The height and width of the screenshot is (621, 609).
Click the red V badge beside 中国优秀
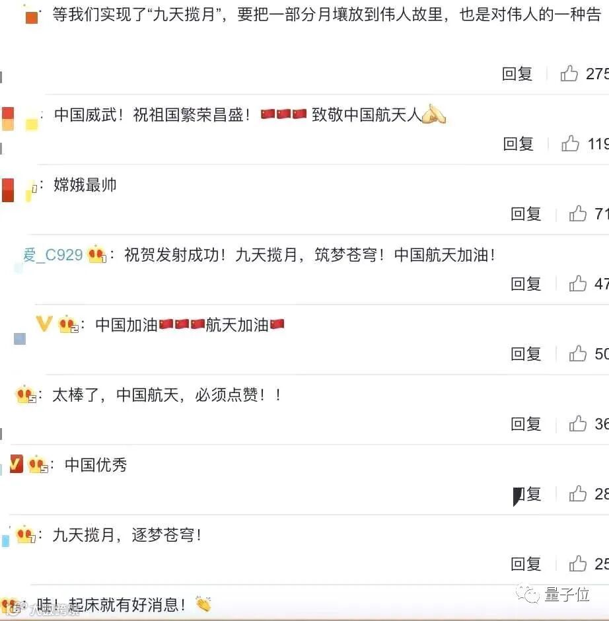pyautogui.click(x=17, y=464)
